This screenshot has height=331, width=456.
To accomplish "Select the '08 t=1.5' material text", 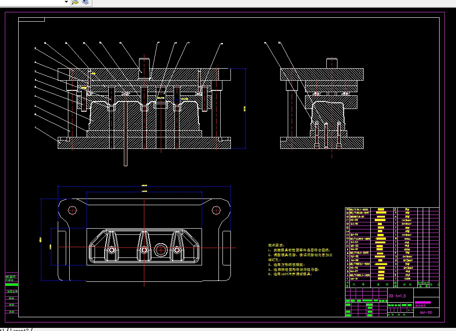I will click(397, 296).
